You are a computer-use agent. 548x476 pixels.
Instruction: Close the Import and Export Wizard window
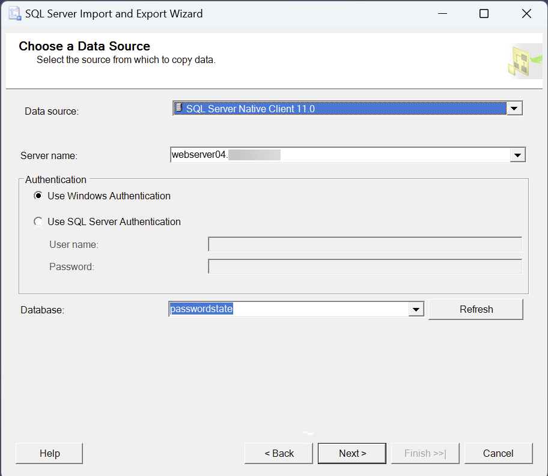[x=526, y=14]
